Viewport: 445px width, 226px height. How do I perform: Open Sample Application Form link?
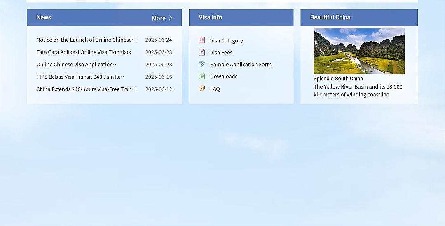(x=241, y=64)
